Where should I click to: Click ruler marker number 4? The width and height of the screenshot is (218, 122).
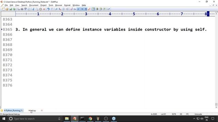tap(110, 14)
